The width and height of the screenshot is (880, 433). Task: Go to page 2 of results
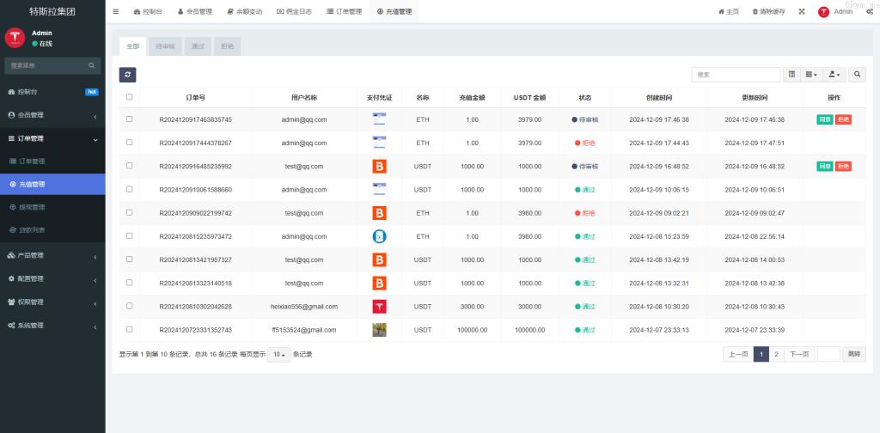pyautogui.click(x=776, y=354)
